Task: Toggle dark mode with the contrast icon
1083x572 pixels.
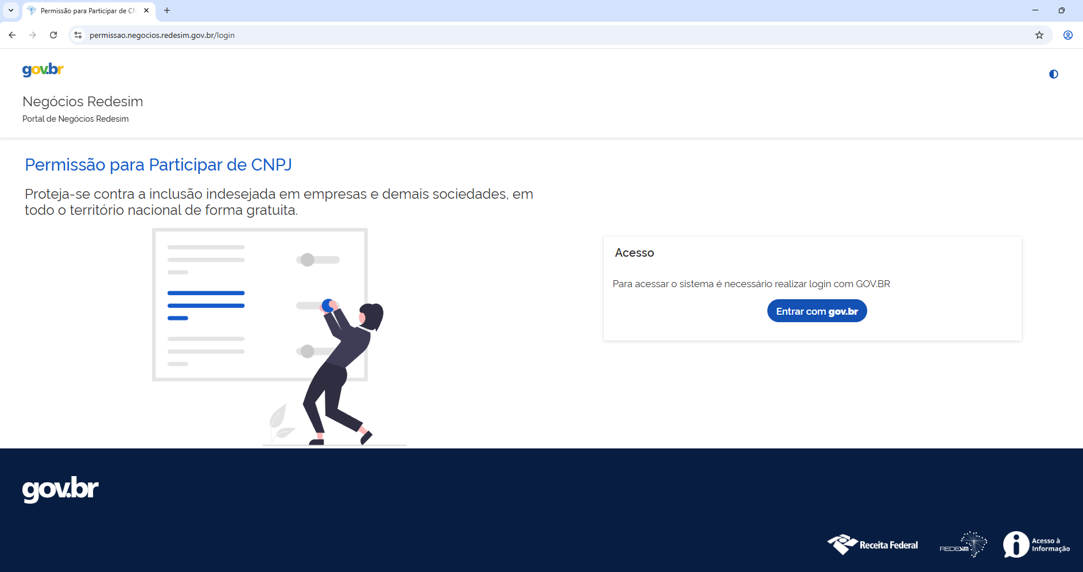Action: (x=1054, y=74)
